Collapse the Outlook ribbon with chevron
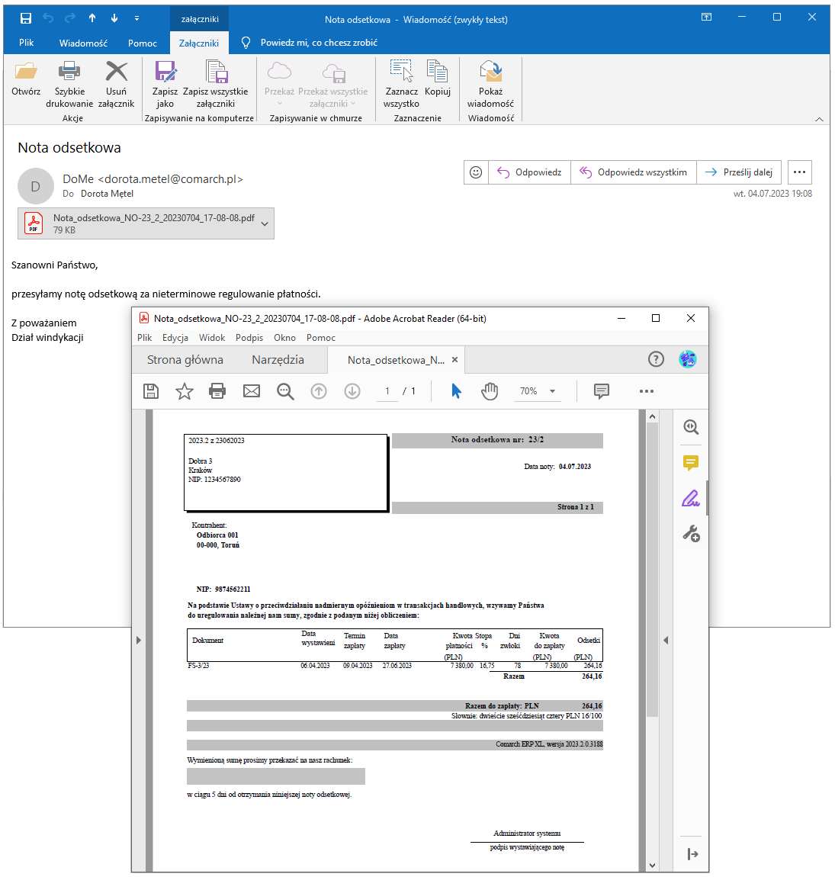This screenshot has height=877, width=835. click(x=819, y=118)
